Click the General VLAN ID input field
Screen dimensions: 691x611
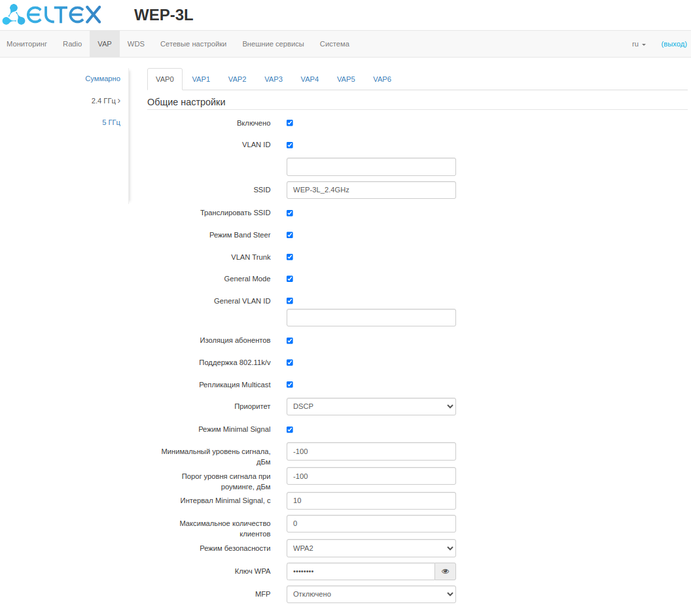point(371,318)
